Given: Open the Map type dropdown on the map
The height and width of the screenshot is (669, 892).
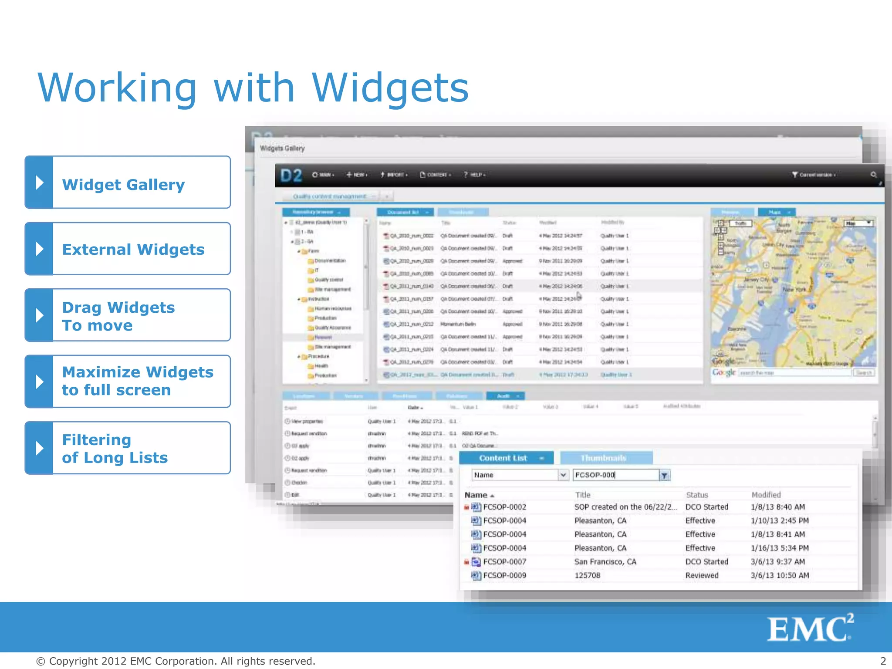Looking at the screenshot, I should pyautogui.click(x=858, y=223).
